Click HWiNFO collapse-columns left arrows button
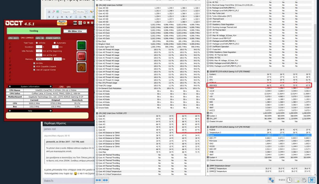The height and width of the screenshot is (184, 319). tap(105, 180)
